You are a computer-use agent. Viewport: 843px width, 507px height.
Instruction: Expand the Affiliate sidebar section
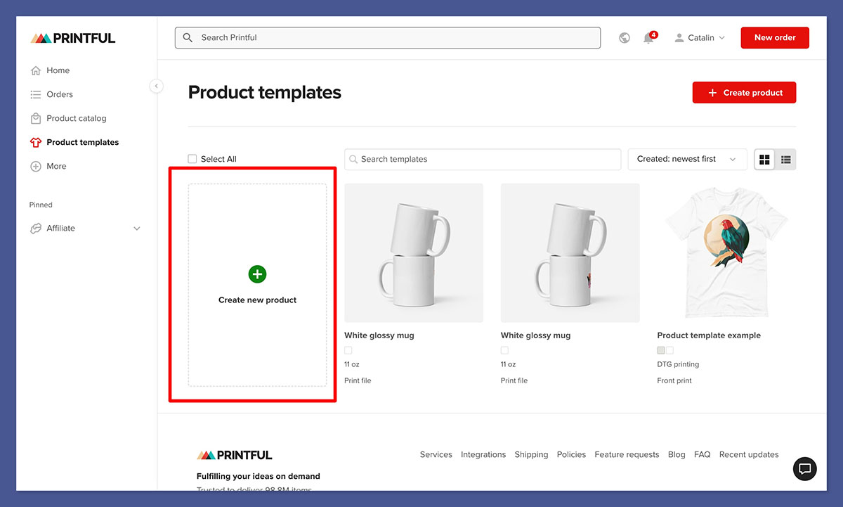coord(136,229)
